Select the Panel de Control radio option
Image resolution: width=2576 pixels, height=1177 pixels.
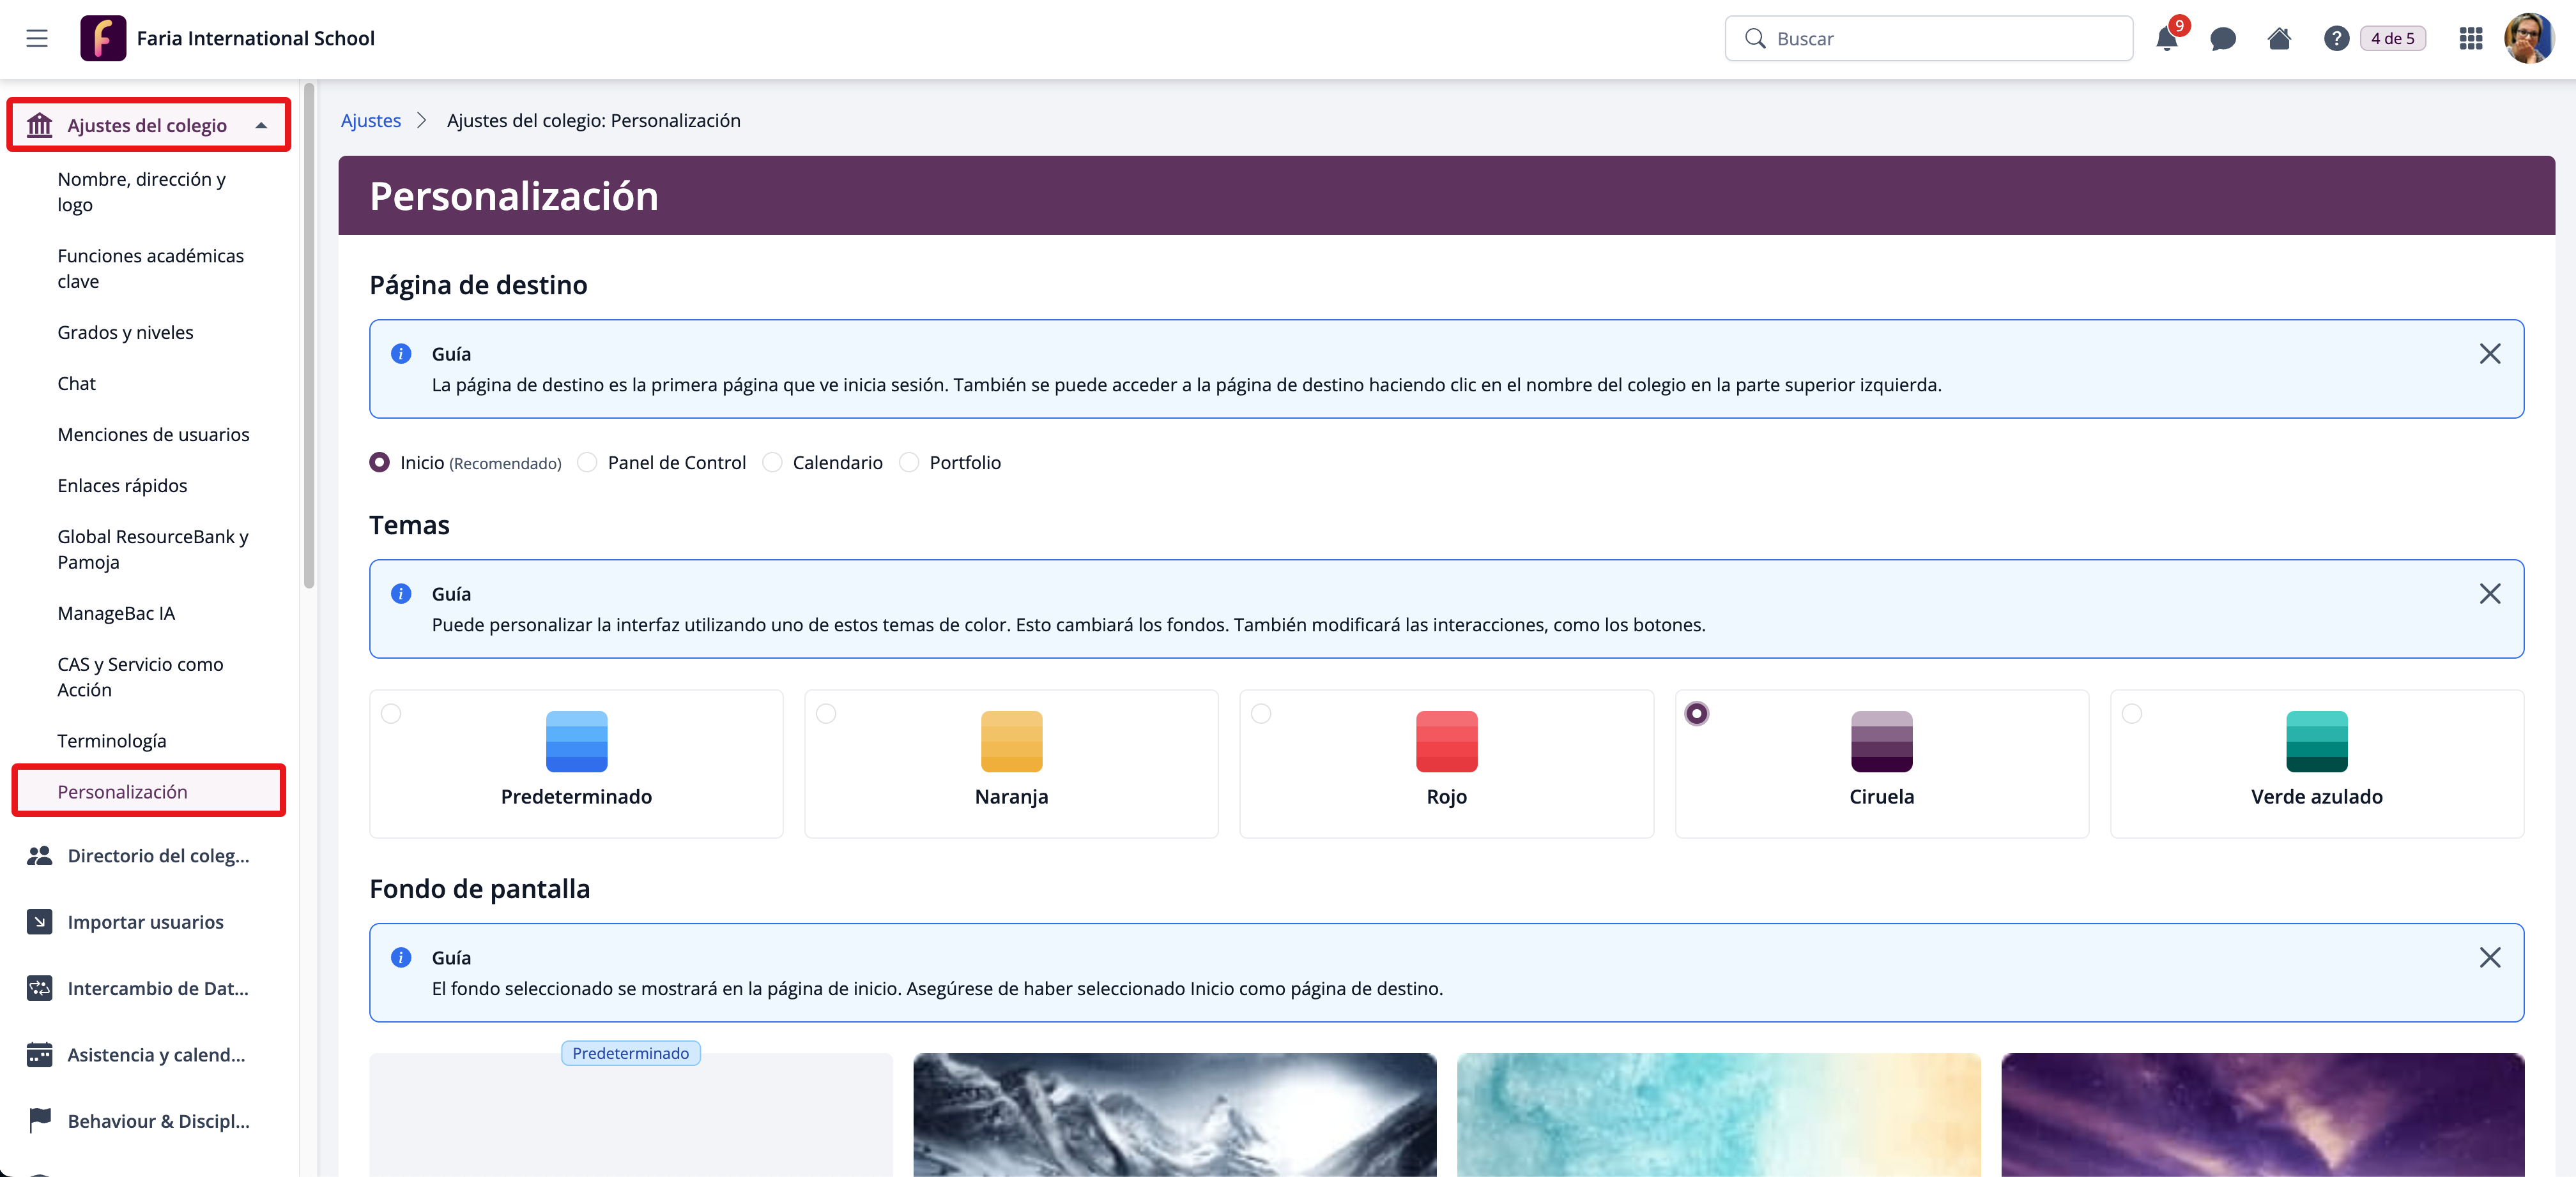[x=588, y=463]
